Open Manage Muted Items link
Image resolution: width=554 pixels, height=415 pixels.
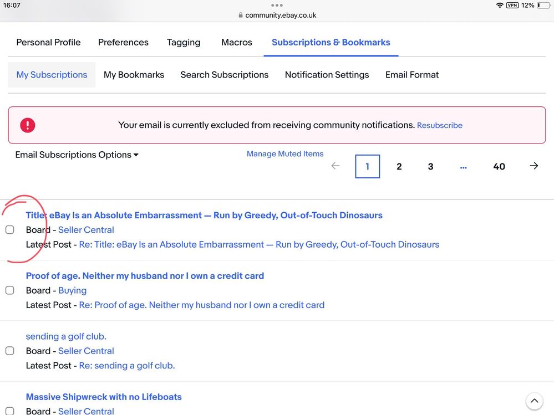pos(285,154)
